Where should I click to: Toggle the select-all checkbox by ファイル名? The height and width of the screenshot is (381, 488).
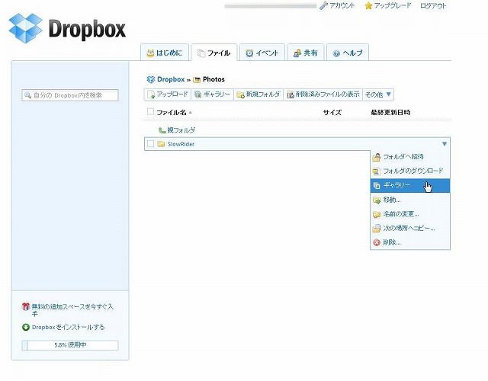(x=150, y=111)
